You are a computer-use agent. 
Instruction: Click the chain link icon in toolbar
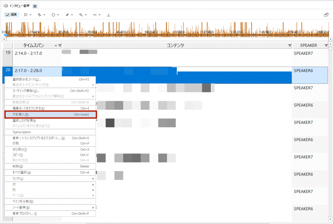click(95, 15)
